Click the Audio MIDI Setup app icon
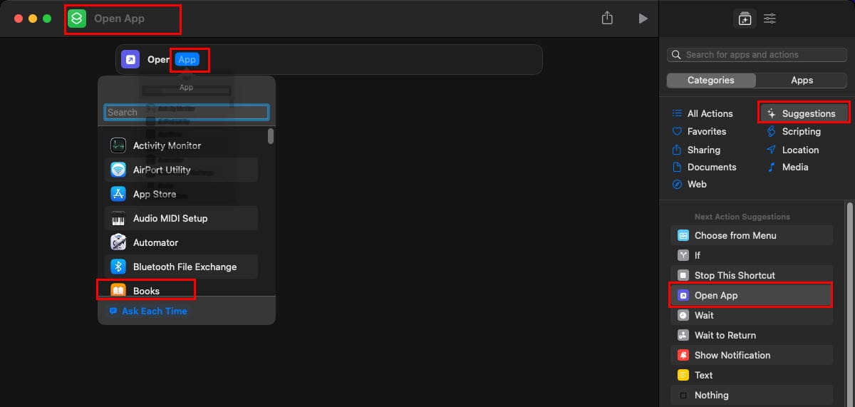This screenshot has height=407, width=855. coord(118,218)
